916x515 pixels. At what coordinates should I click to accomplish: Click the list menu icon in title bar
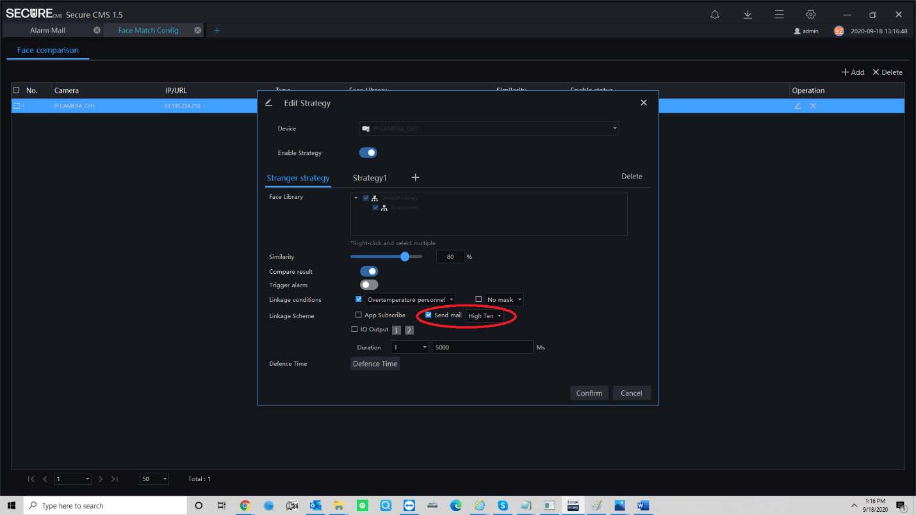coord(779,15)
